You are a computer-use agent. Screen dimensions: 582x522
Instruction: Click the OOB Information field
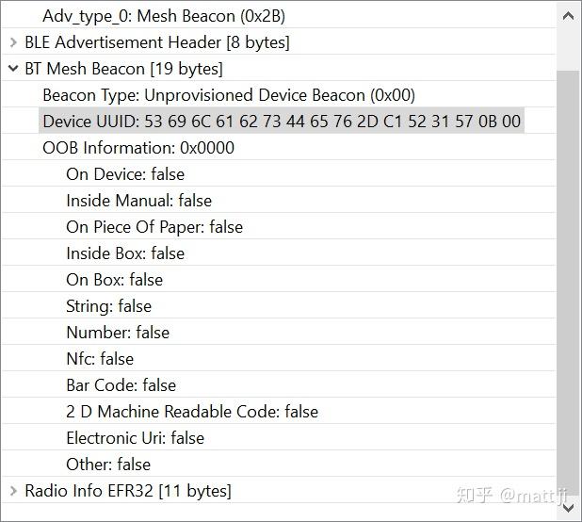[x=138, y=148]
